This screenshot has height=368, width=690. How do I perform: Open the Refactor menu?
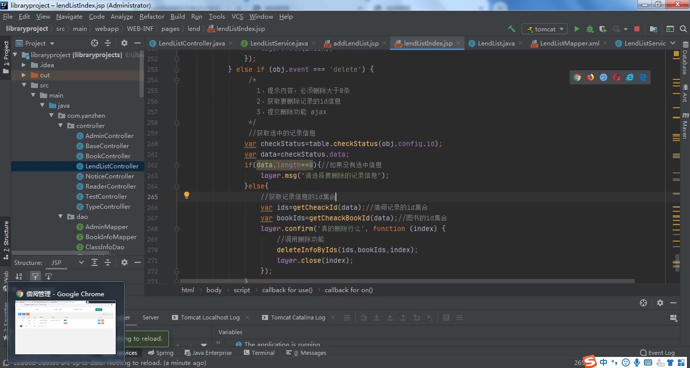point(152,17)
